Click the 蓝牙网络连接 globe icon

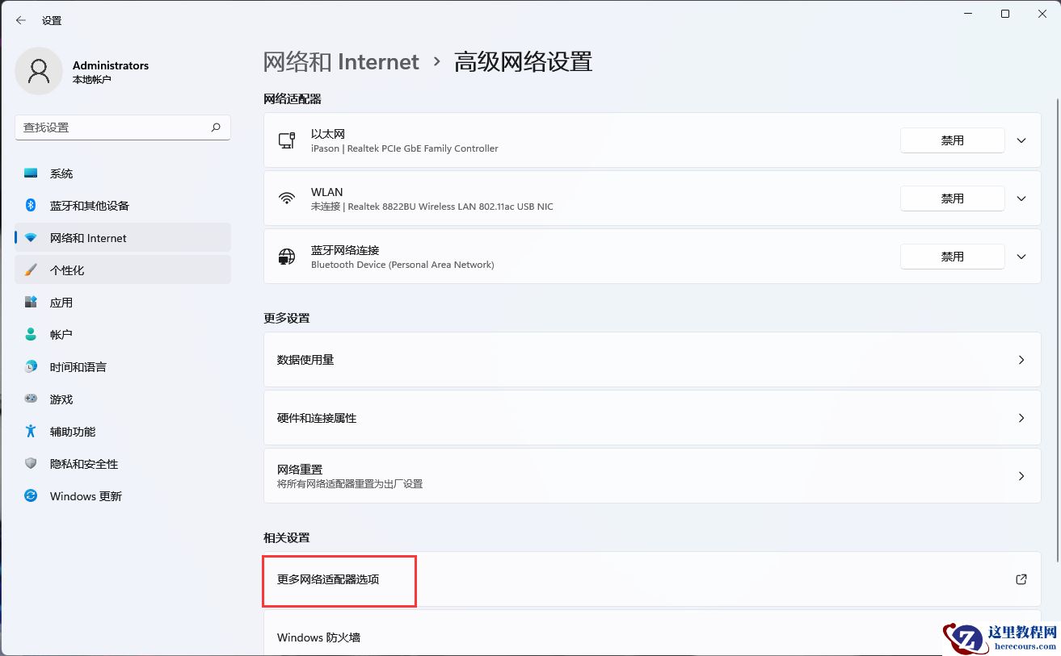(x=287, y=256)
